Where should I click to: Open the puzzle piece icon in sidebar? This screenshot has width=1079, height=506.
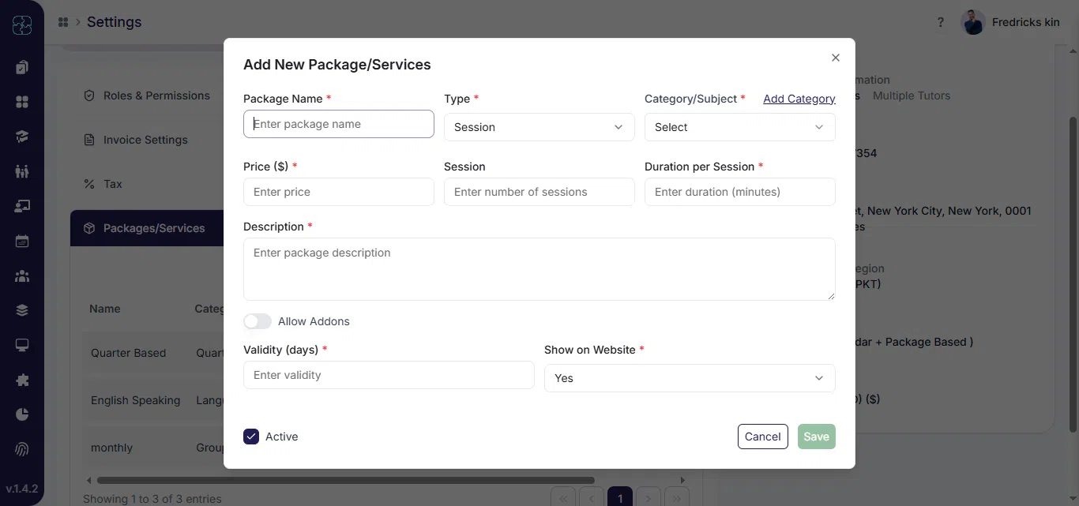[x=22, y=380]
